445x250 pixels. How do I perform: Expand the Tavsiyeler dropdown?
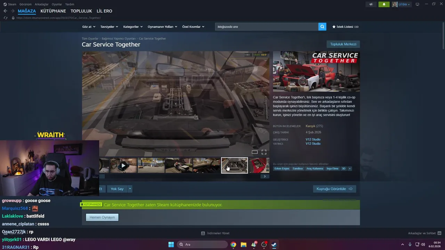109,27
